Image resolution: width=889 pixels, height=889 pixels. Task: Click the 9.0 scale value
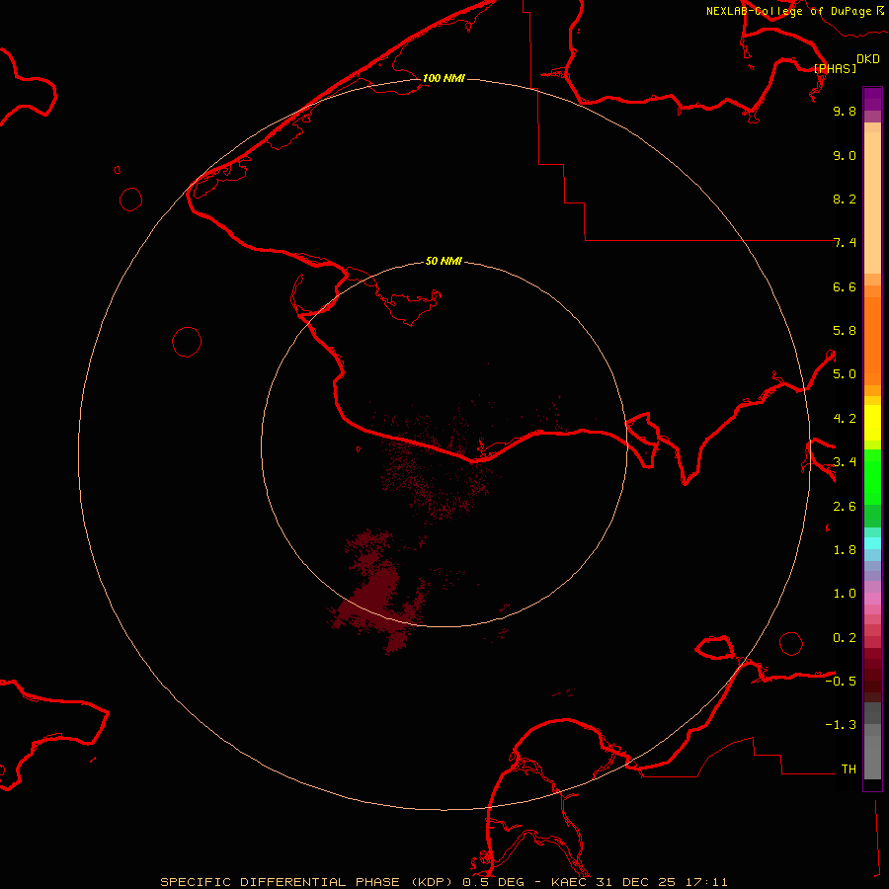(x=845, y=155)
